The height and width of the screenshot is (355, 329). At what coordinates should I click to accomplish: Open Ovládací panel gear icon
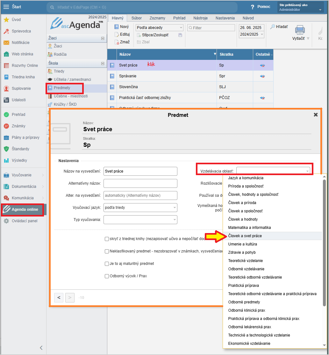6,221
